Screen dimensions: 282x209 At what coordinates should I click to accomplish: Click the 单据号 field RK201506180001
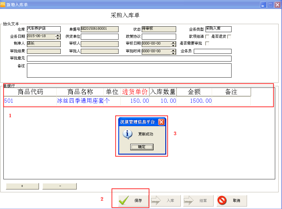100,29
